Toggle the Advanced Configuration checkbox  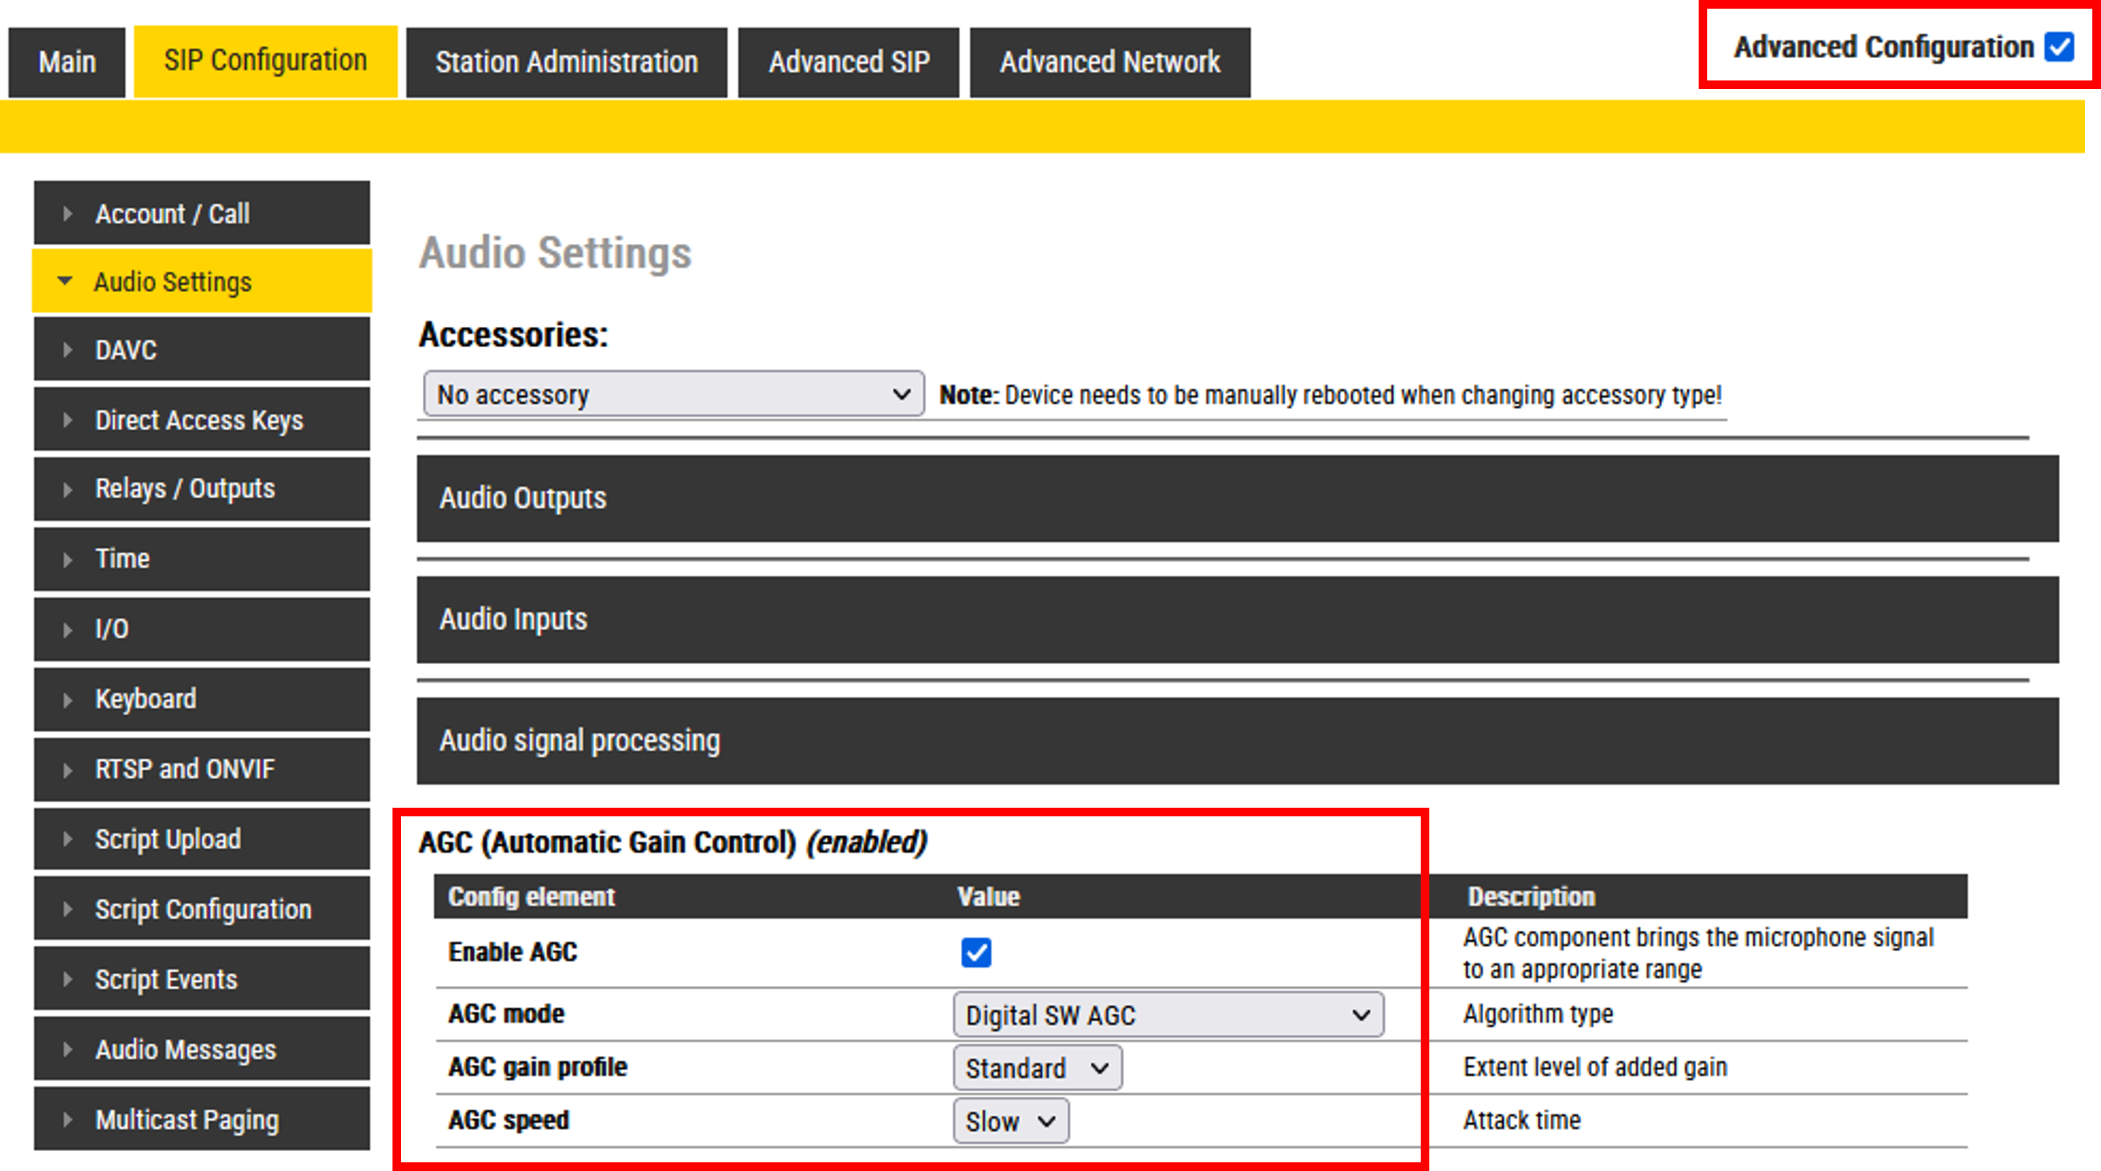[2058, 47]
